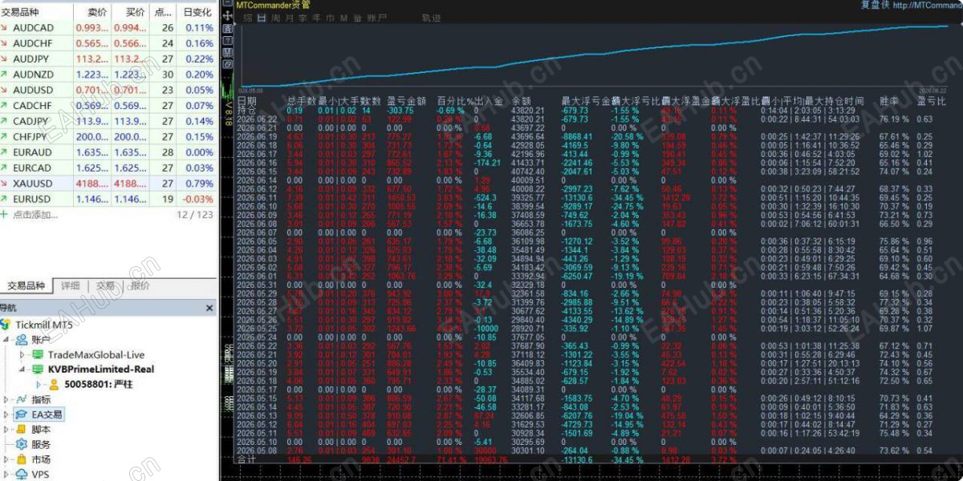Click the 点击添加 add symbol field
Screen dimensions: 963x481
click(x=36, y=215)
